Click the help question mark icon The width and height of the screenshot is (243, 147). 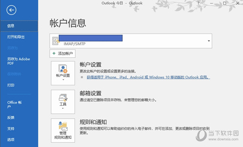click(198, 3)
